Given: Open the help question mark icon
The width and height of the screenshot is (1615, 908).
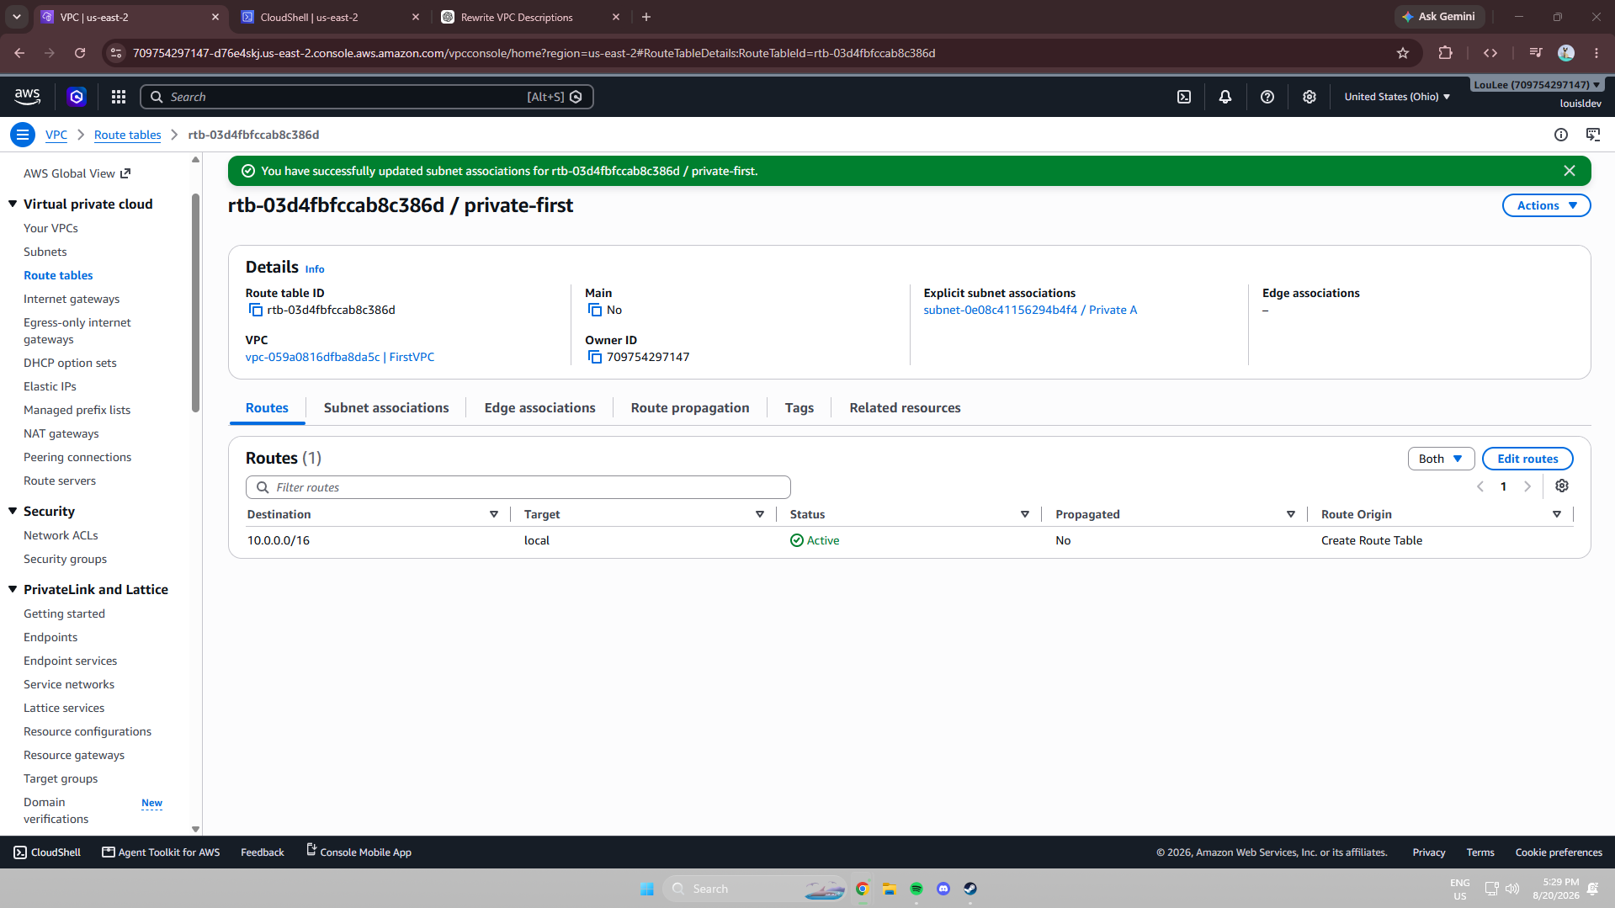Looking at the screenshot, I should coord(1267,97).
